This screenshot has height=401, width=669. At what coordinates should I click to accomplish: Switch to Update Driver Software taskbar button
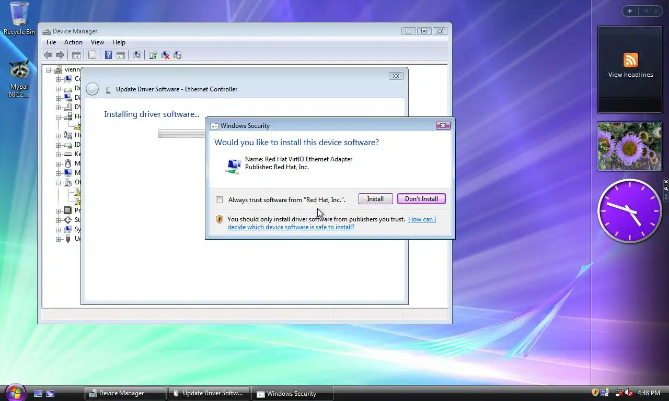point(209,393)
